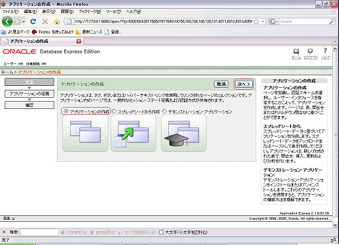Open the back/forward history dropdown arrow
The width and height of the screenshot is (339, 245).
[x=23, y=22]
